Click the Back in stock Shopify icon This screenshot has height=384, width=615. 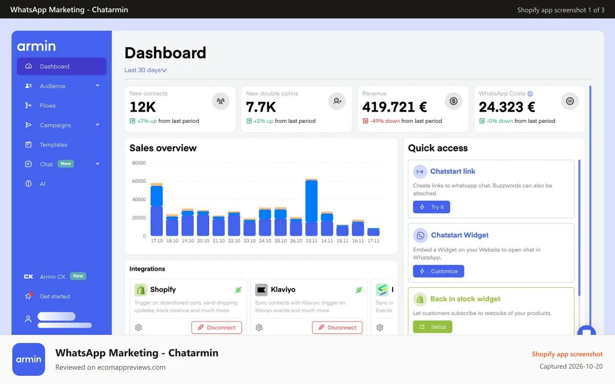(x=420, y=299)
